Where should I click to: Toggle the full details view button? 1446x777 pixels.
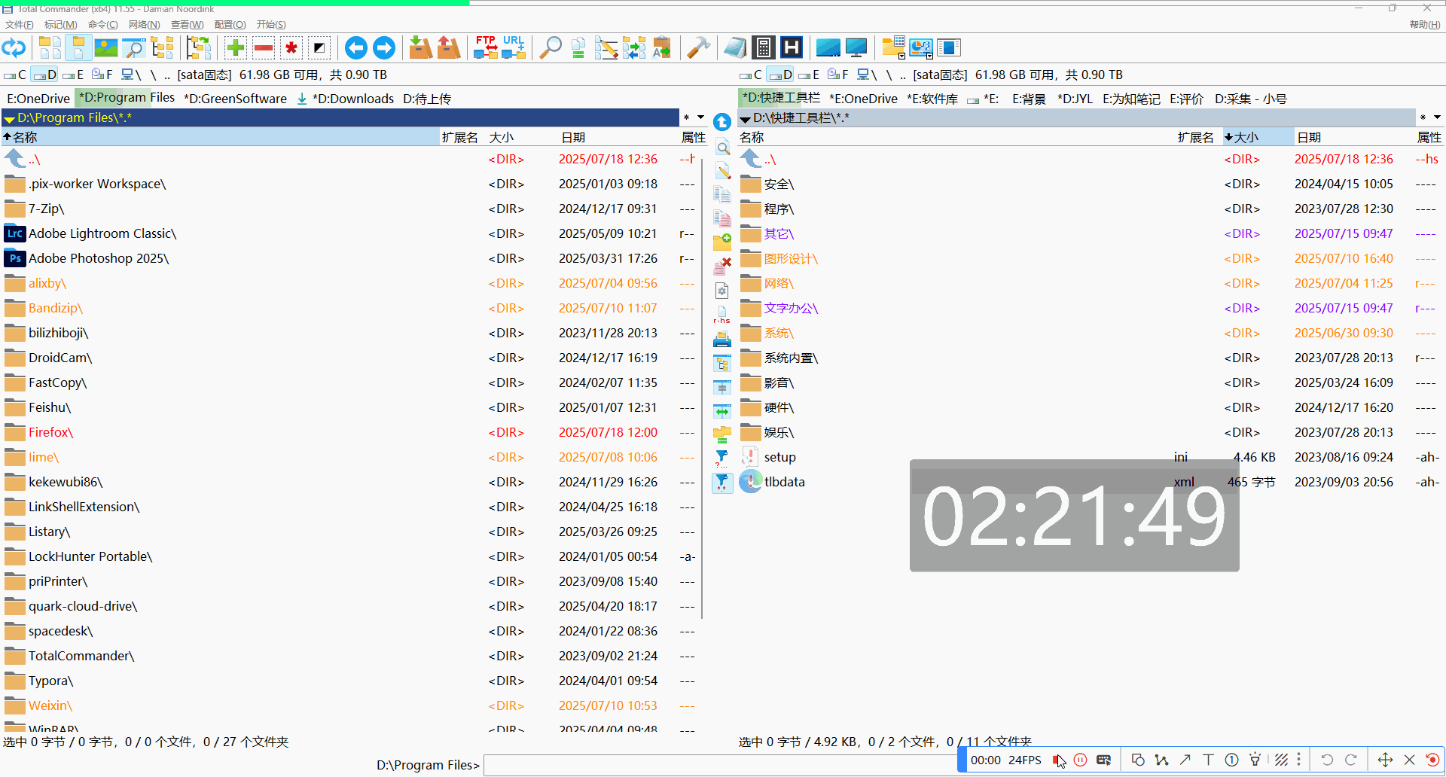pos(78,48)
